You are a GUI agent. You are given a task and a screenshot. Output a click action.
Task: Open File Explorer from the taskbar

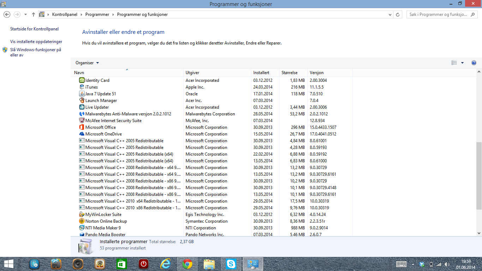tap(209, 264)
